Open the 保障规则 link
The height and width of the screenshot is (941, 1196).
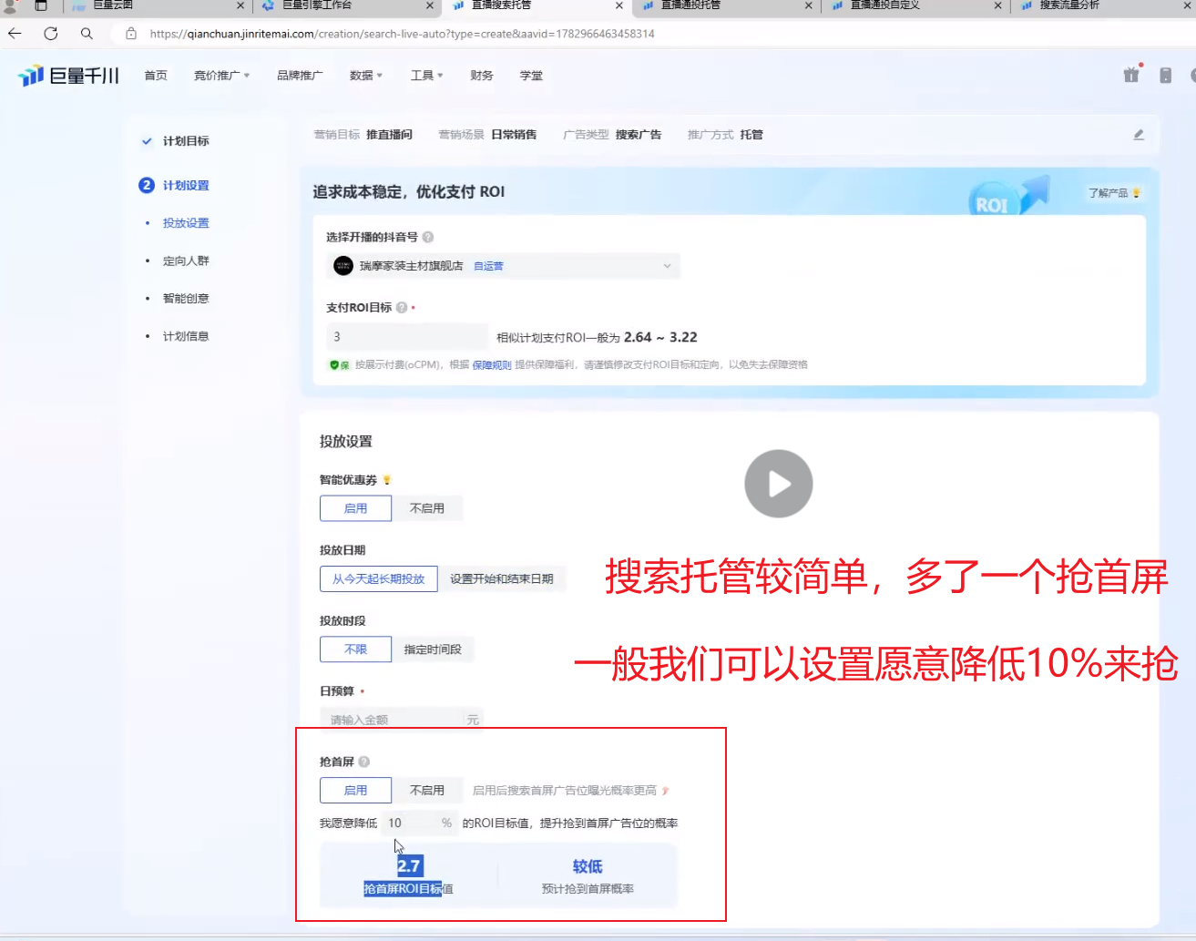[491, 365]
